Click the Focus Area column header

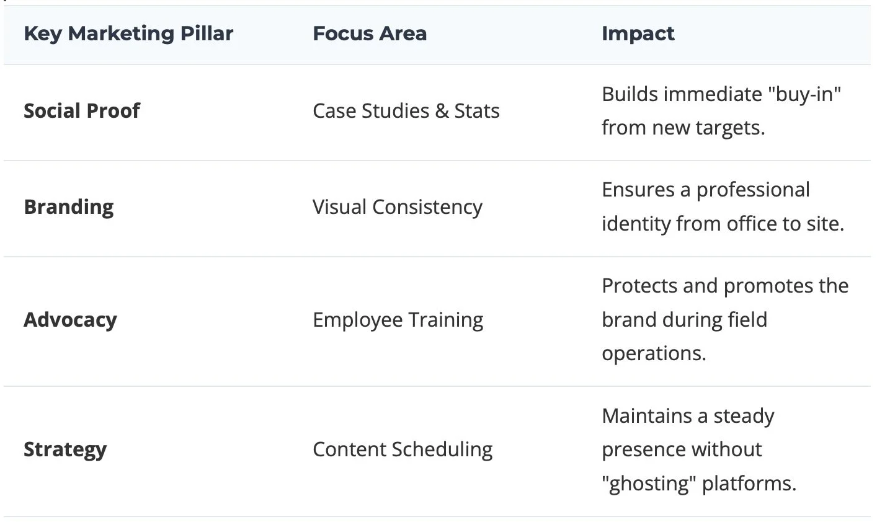[x=370, y=33]
